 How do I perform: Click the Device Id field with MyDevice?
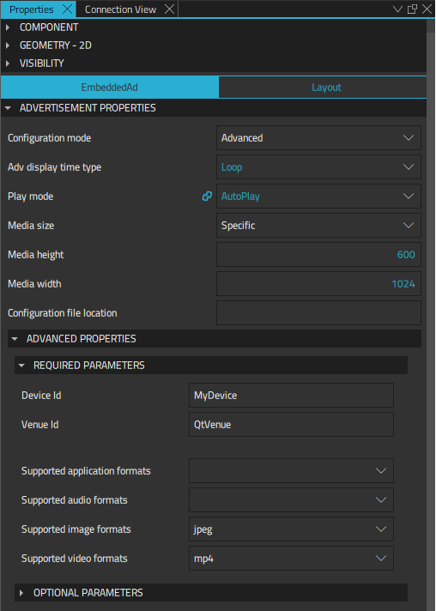292,395
